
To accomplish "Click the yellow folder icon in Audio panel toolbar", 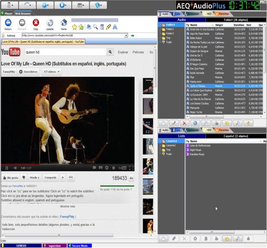I will (227, 123).
